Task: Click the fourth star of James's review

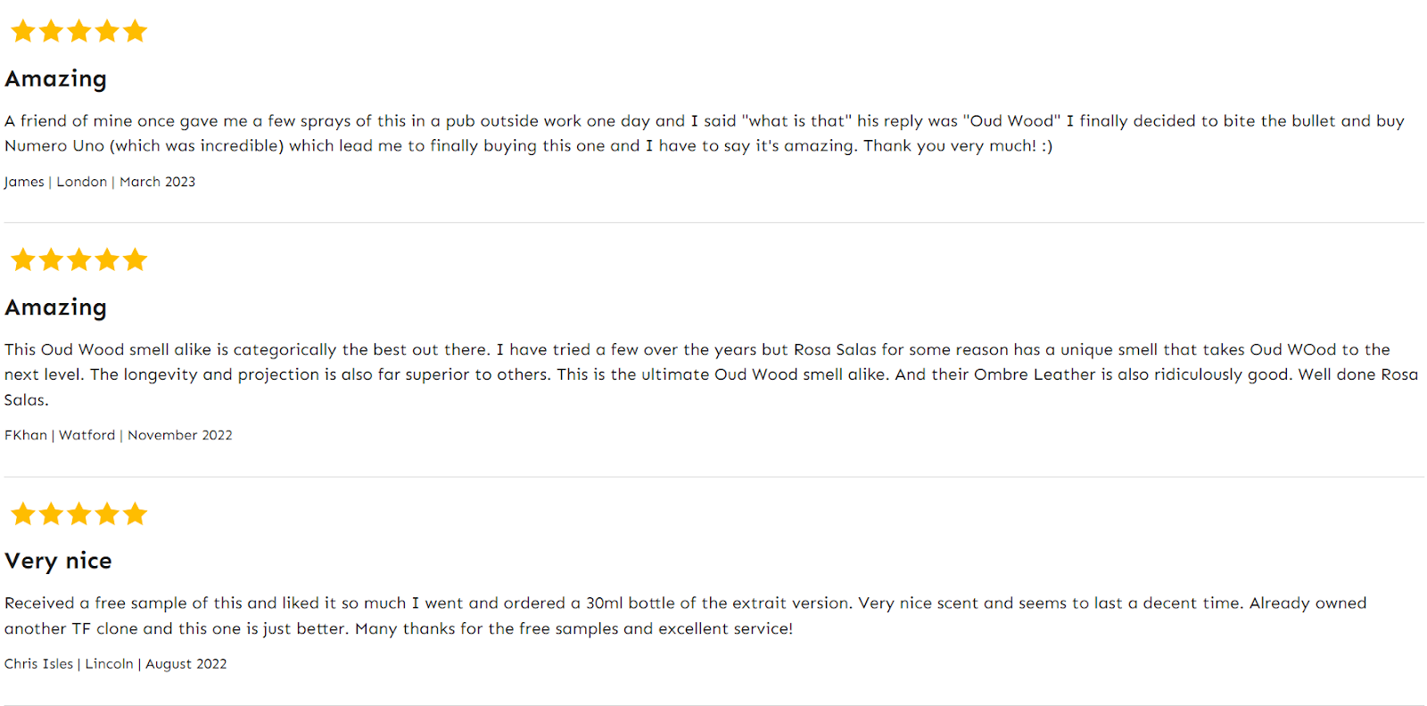Action: 107,31
